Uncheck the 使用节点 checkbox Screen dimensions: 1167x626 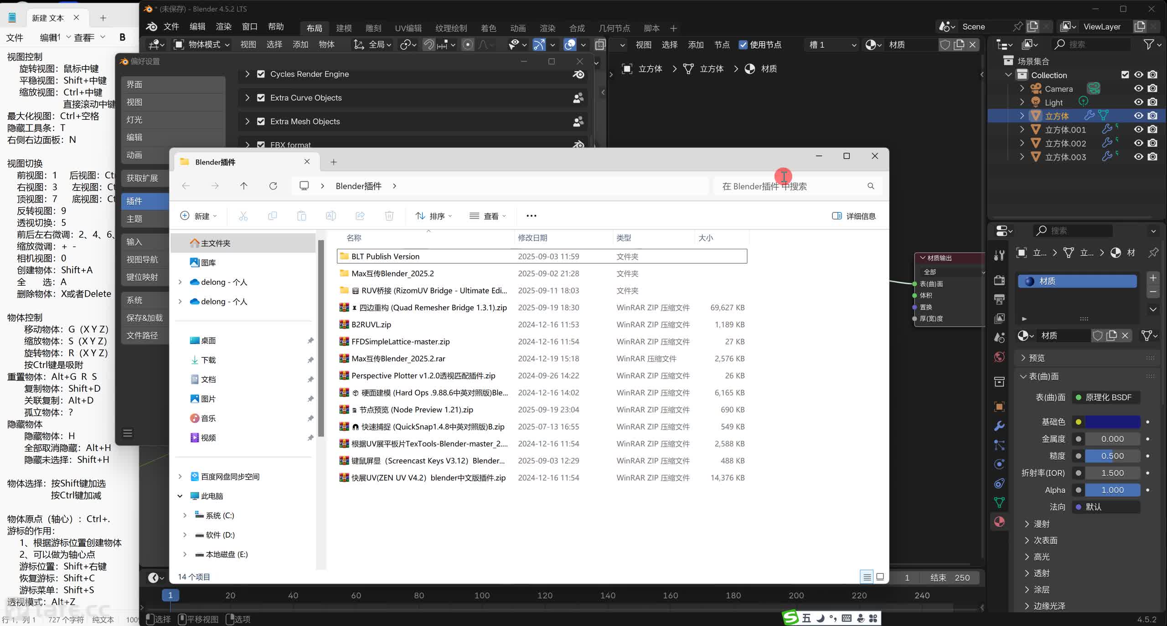743,45
